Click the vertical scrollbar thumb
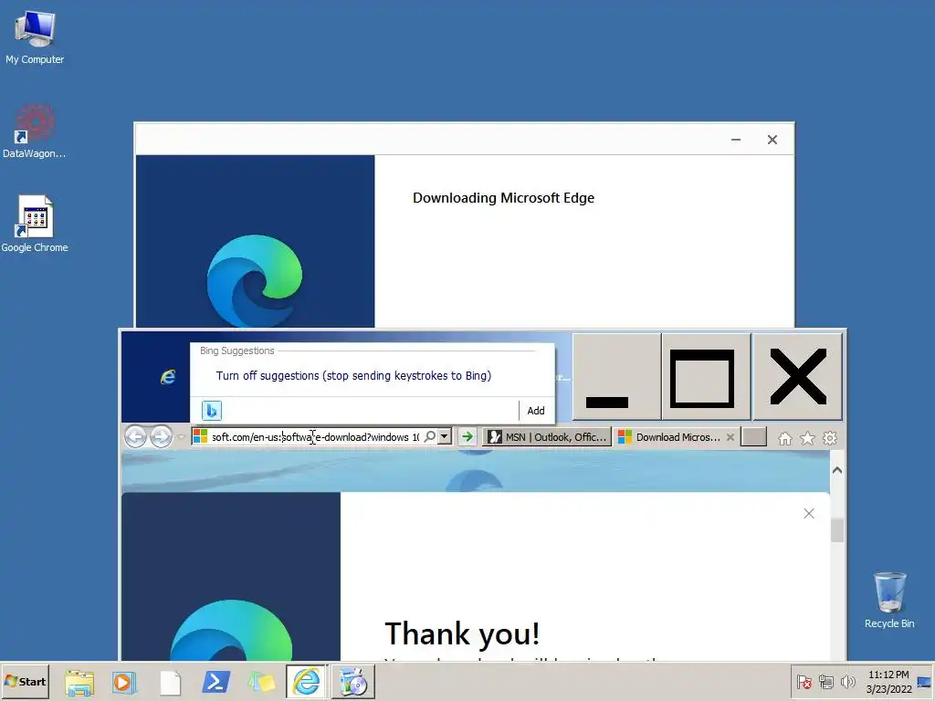This screenshot has height=701, width=935. (x=837, y=530)
